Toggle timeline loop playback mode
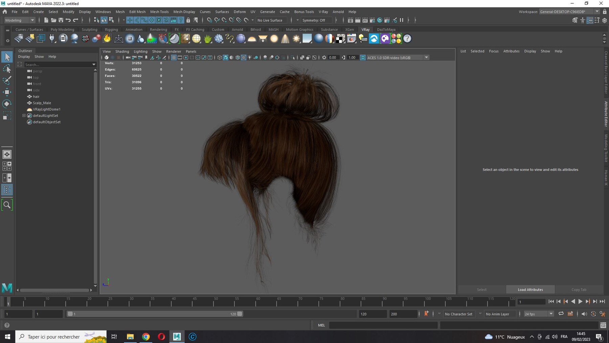Screen dimensions: 609x343 coord(561,314)
